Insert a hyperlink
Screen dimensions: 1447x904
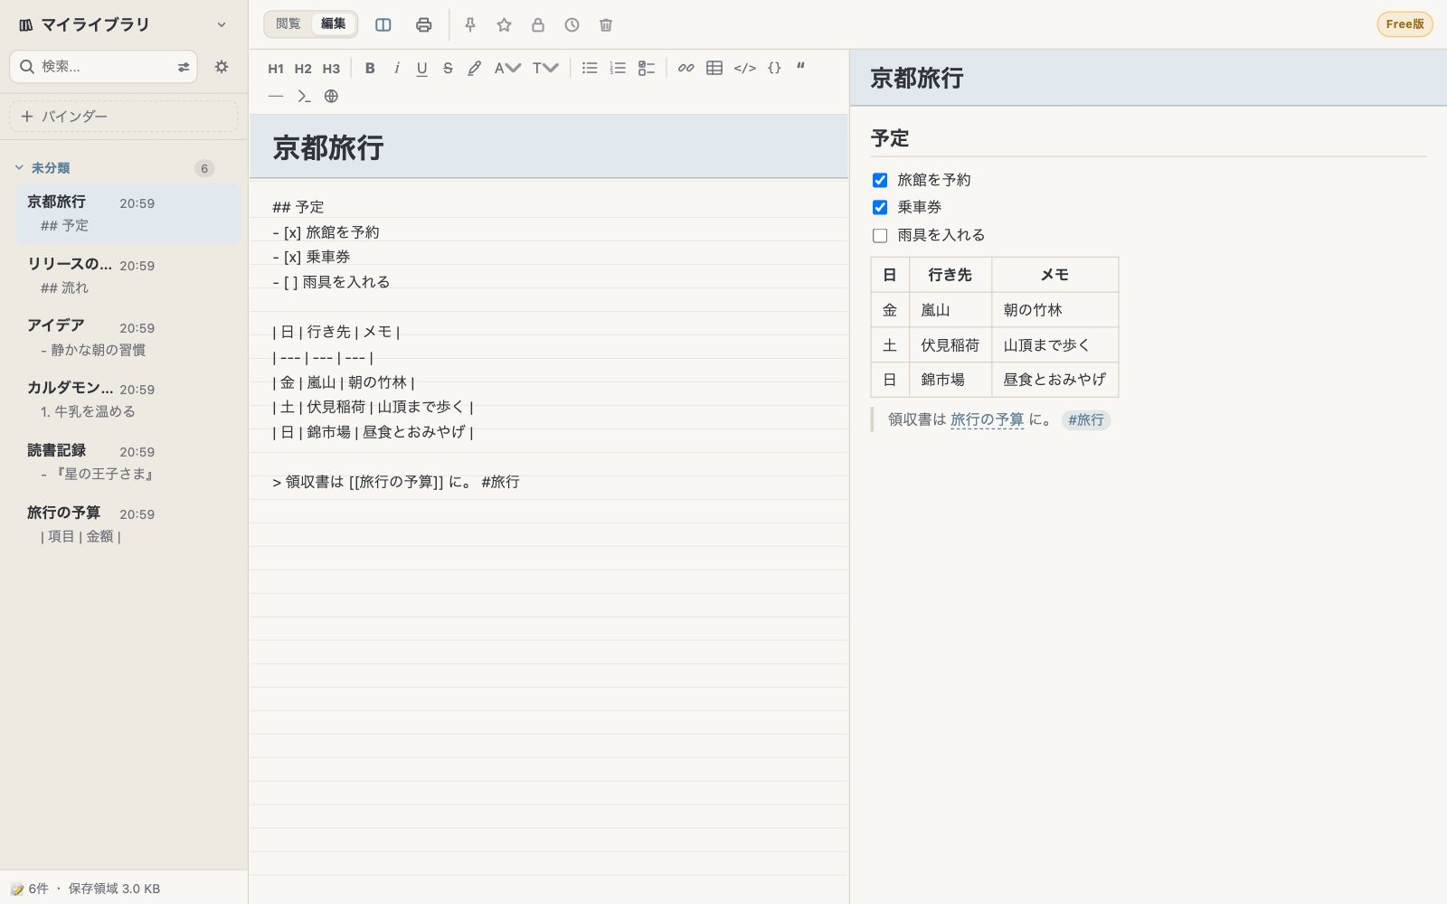pyautogui.click(x=686, y=68)
